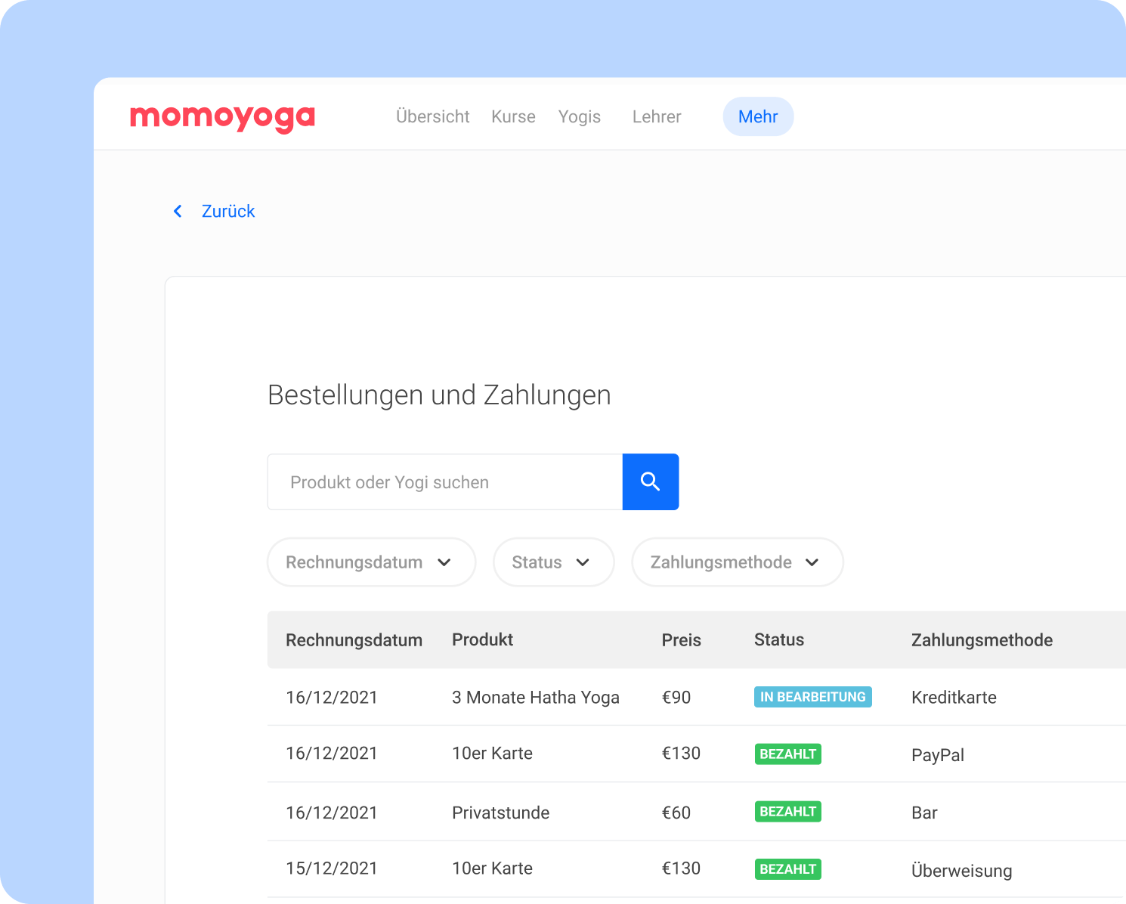The width and height of the screenshot is (1126, 904).
Task: Click the Mehr navigation pill
Action: click(757, 117)
